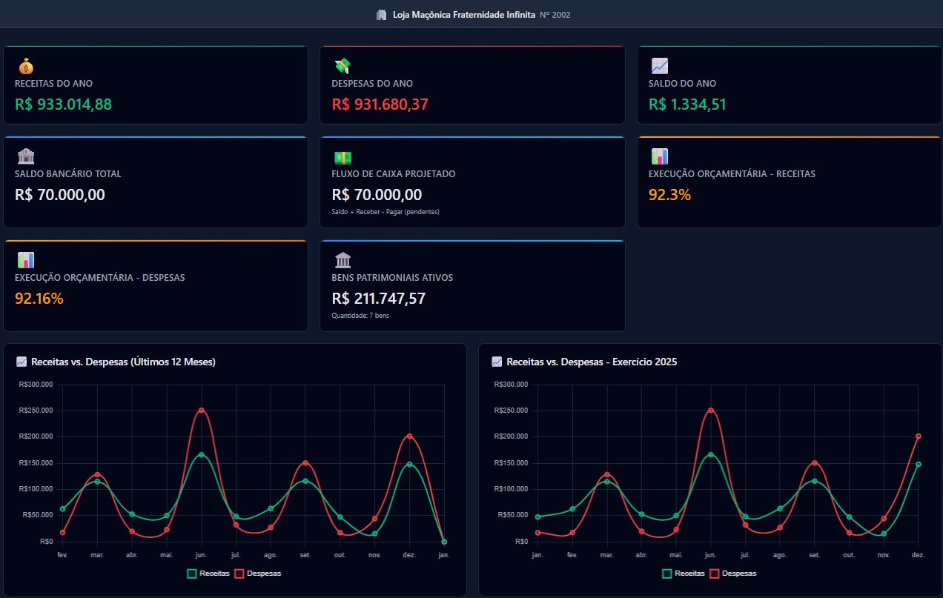The image size is (943, 598).
Task: Click the June peak point on the Despesas line
Action: click(201, 408)
